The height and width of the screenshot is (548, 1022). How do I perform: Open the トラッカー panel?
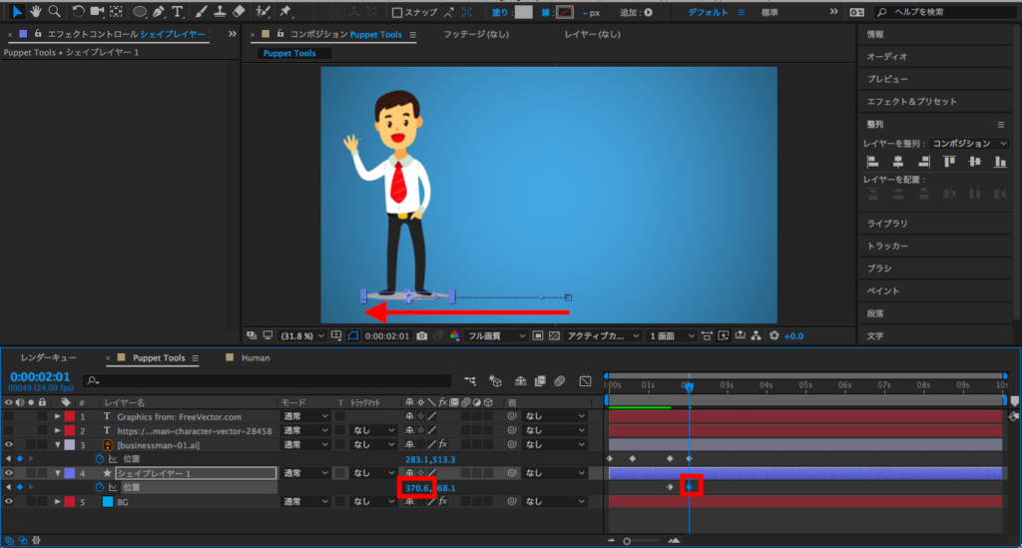(887, 246)
